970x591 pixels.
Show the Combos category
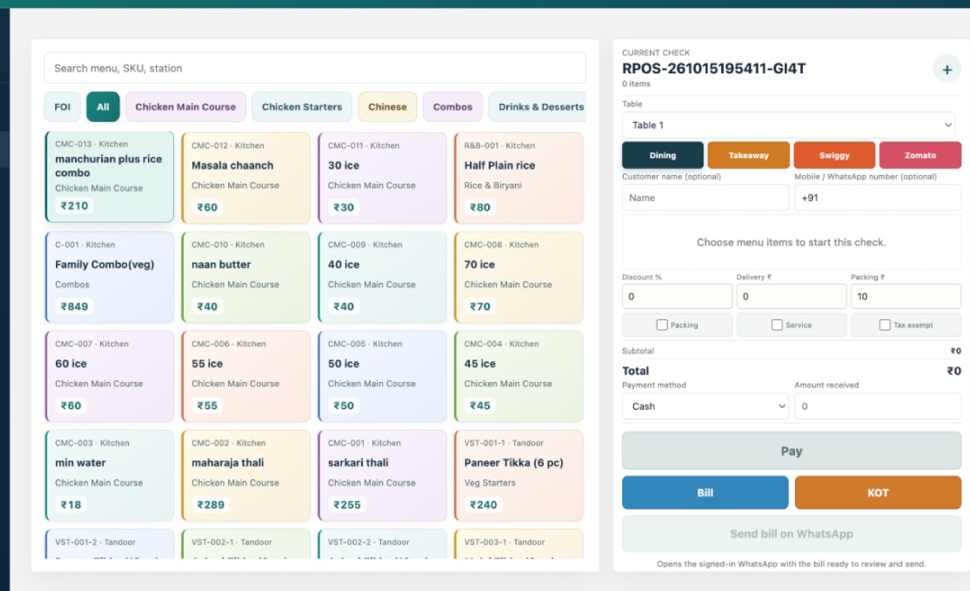pos(453,107)
